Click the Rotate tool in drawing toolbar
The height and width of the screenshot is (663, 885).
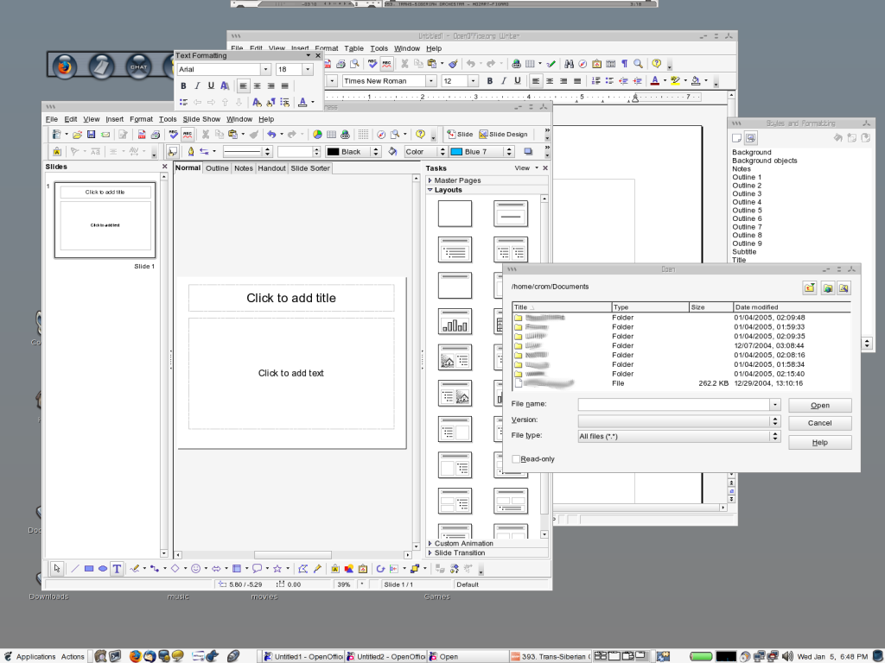380,569
